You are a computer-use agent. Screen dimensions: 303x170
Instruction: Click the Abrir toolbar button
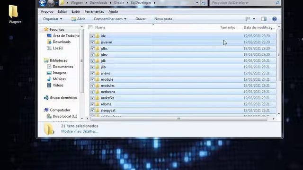78,19
